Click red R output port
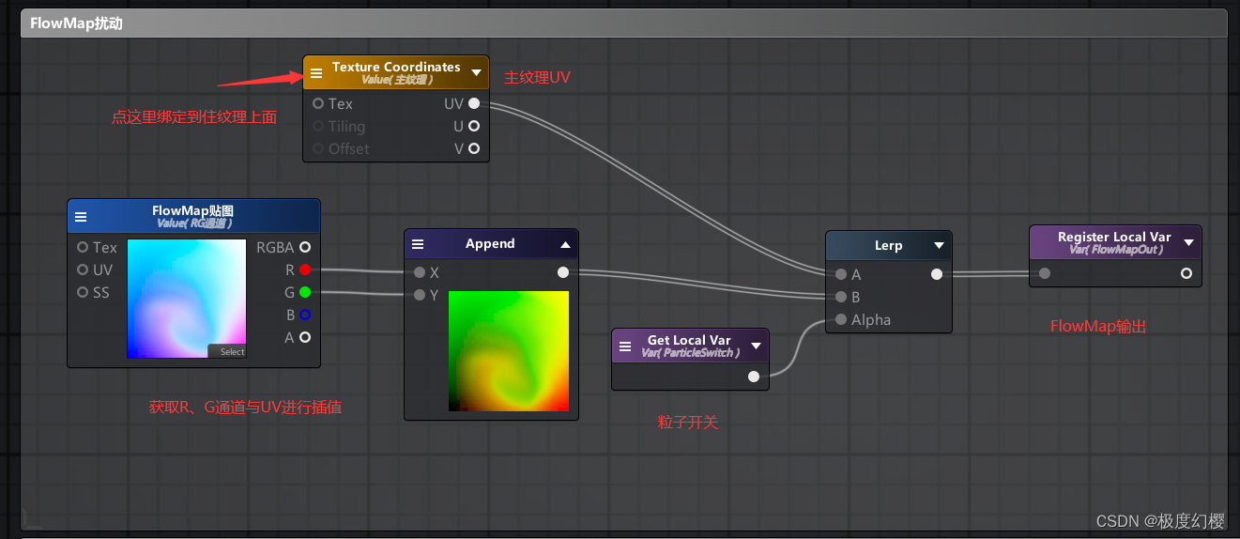Viewport: 1240px width, 539px height. click(x=305, y=269)
